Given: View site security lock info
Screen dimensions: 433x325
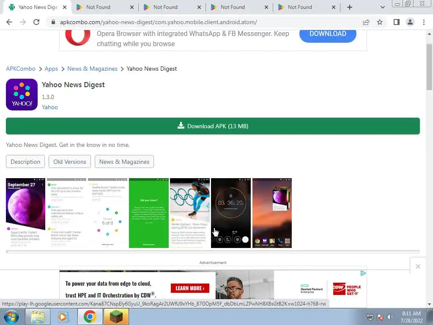Looking at the screenshot, I should coord(53,22).
